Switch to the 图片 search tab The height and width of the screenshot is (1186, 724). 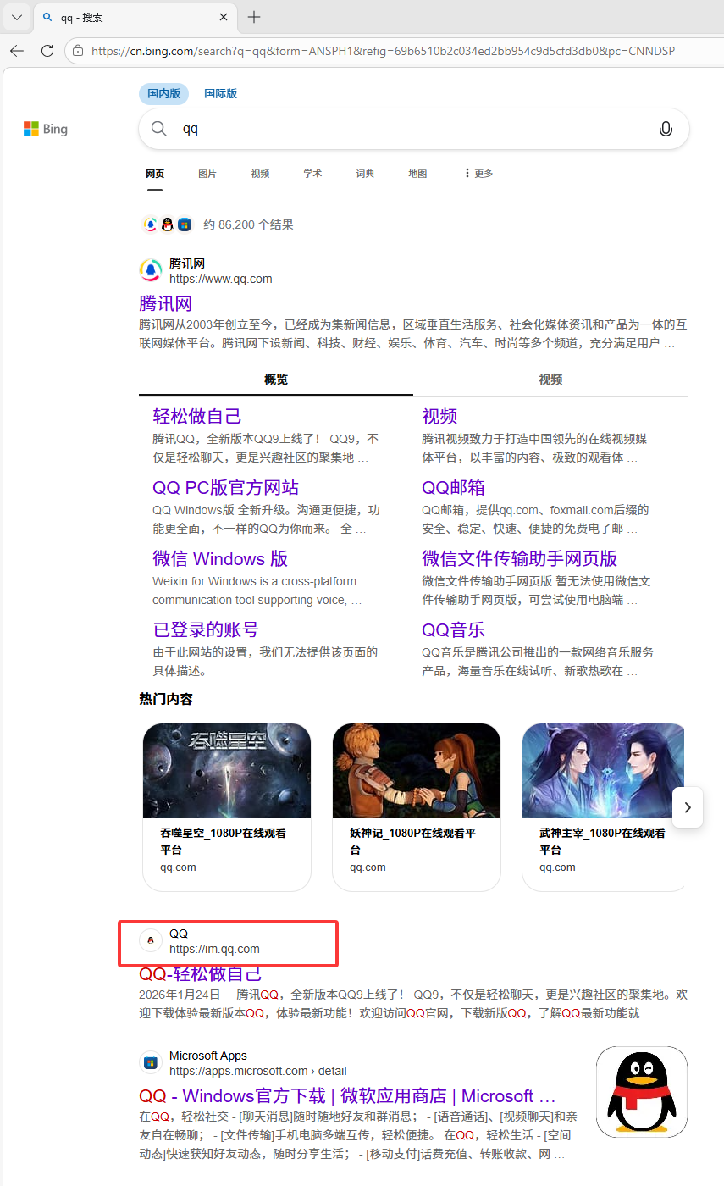pyautogui.click(x=207, y=174)
